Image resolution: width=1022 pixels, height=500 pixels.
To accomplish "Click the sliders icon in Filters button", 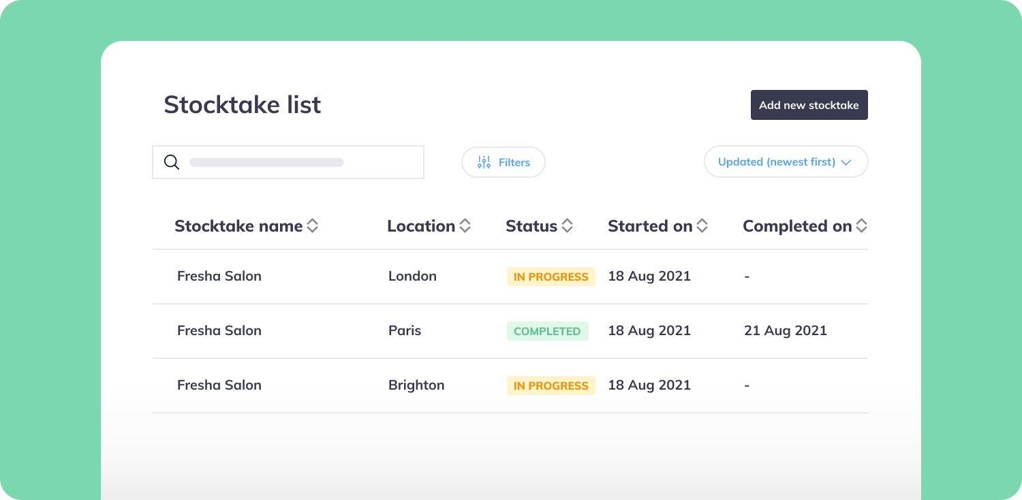I will [x=484, y=162].
